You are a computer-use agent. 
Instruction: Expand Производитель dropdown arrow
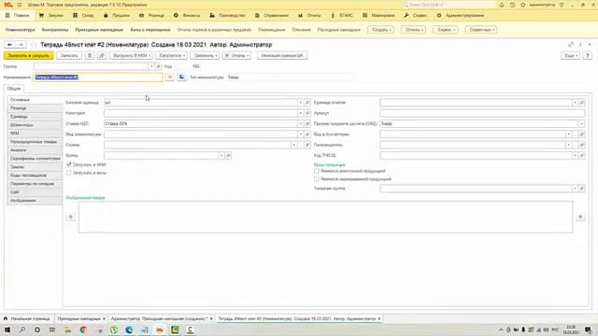(x=569, y=146)
